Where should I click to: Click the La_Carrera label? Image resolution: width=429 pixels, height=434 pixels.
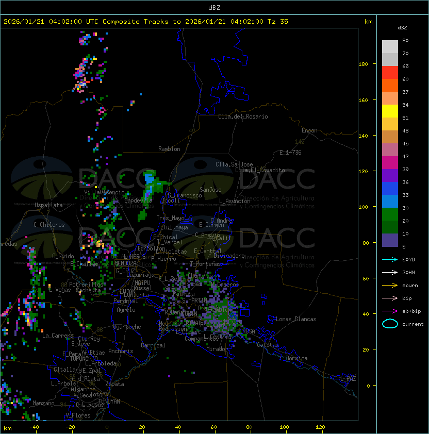click(x=58, y=336)
